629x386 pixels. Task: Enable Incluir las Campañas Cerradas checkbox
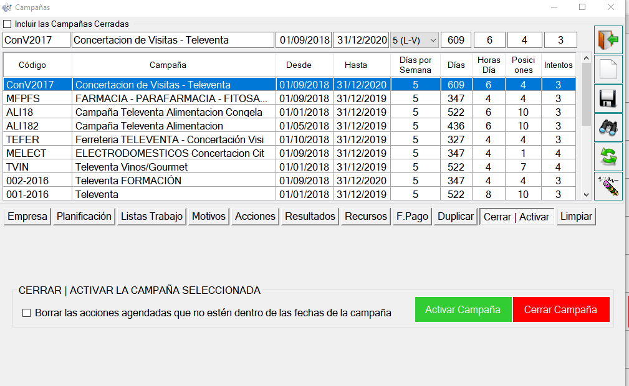7,24
